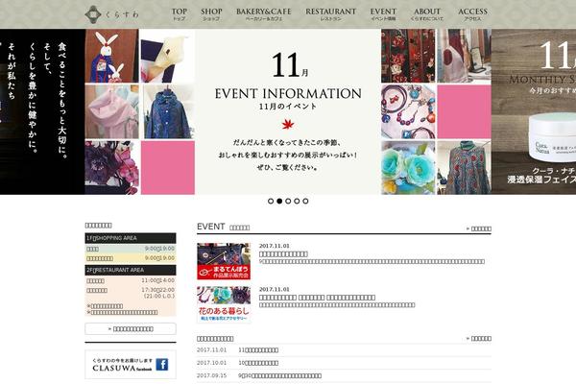Click the rabbit doll photo in banner
This screenshot has height=384, width=576.
[x=111, y=56]
